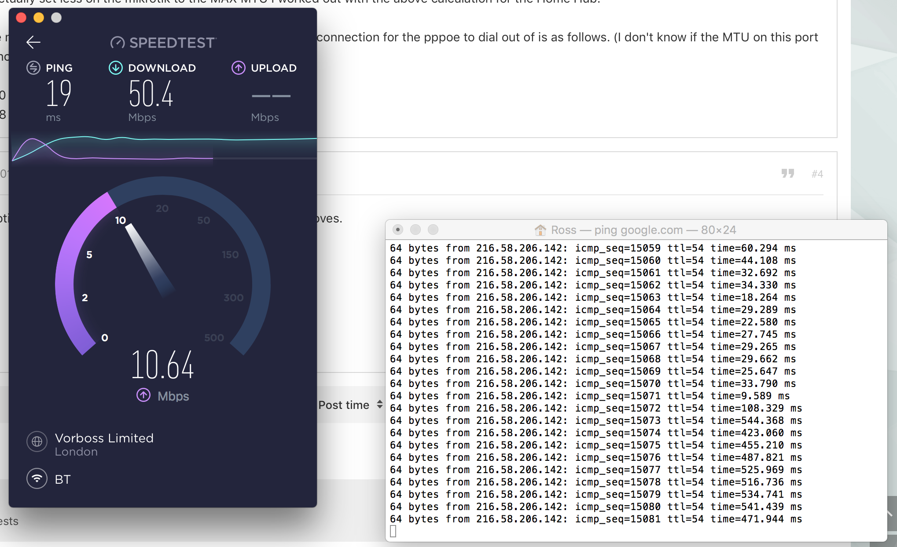Click the upload arrow icon next to UPLOAD
Screen dimensions: 897x547
point(239,68)
